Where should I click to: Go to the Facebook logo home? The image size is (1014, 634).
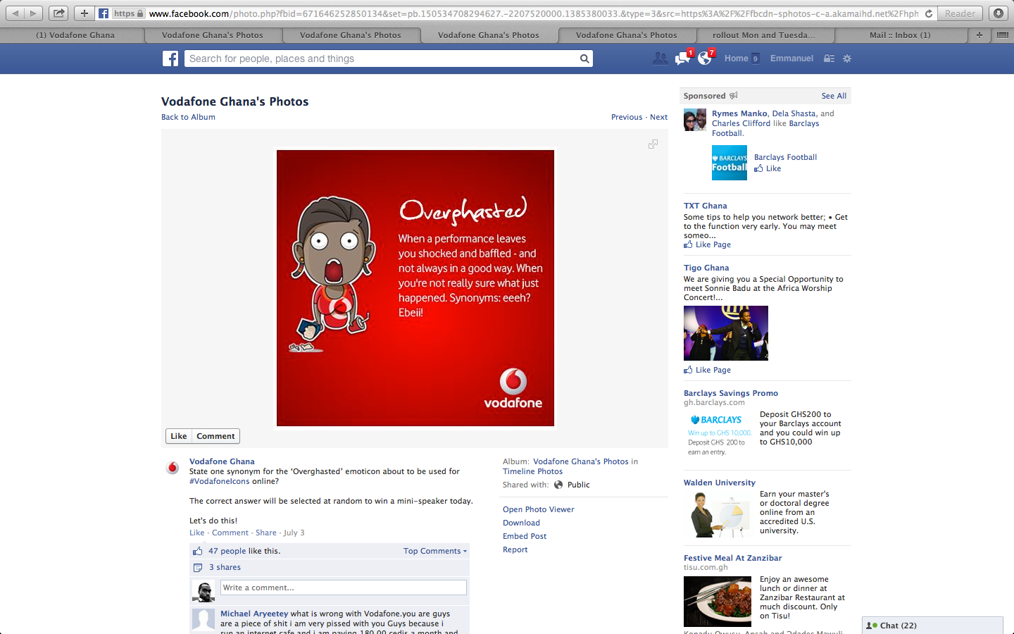tap(170, 58)
